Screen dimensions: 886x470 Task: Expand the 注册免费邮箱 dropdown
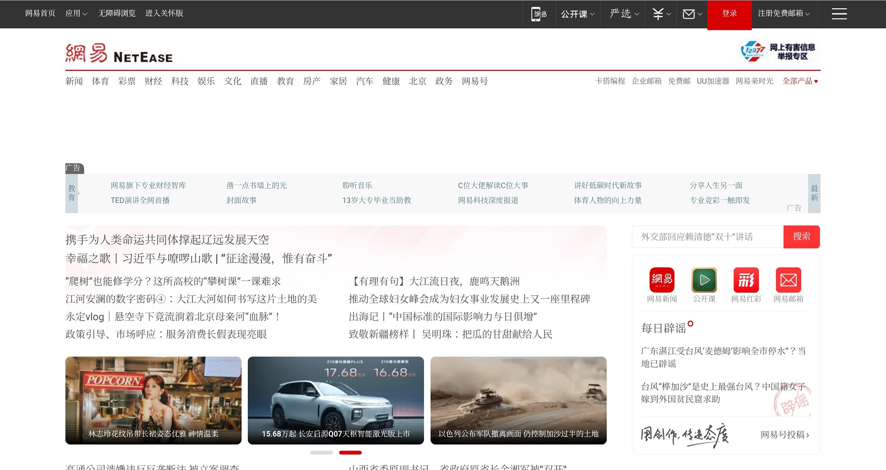click(x=784, y=13)
